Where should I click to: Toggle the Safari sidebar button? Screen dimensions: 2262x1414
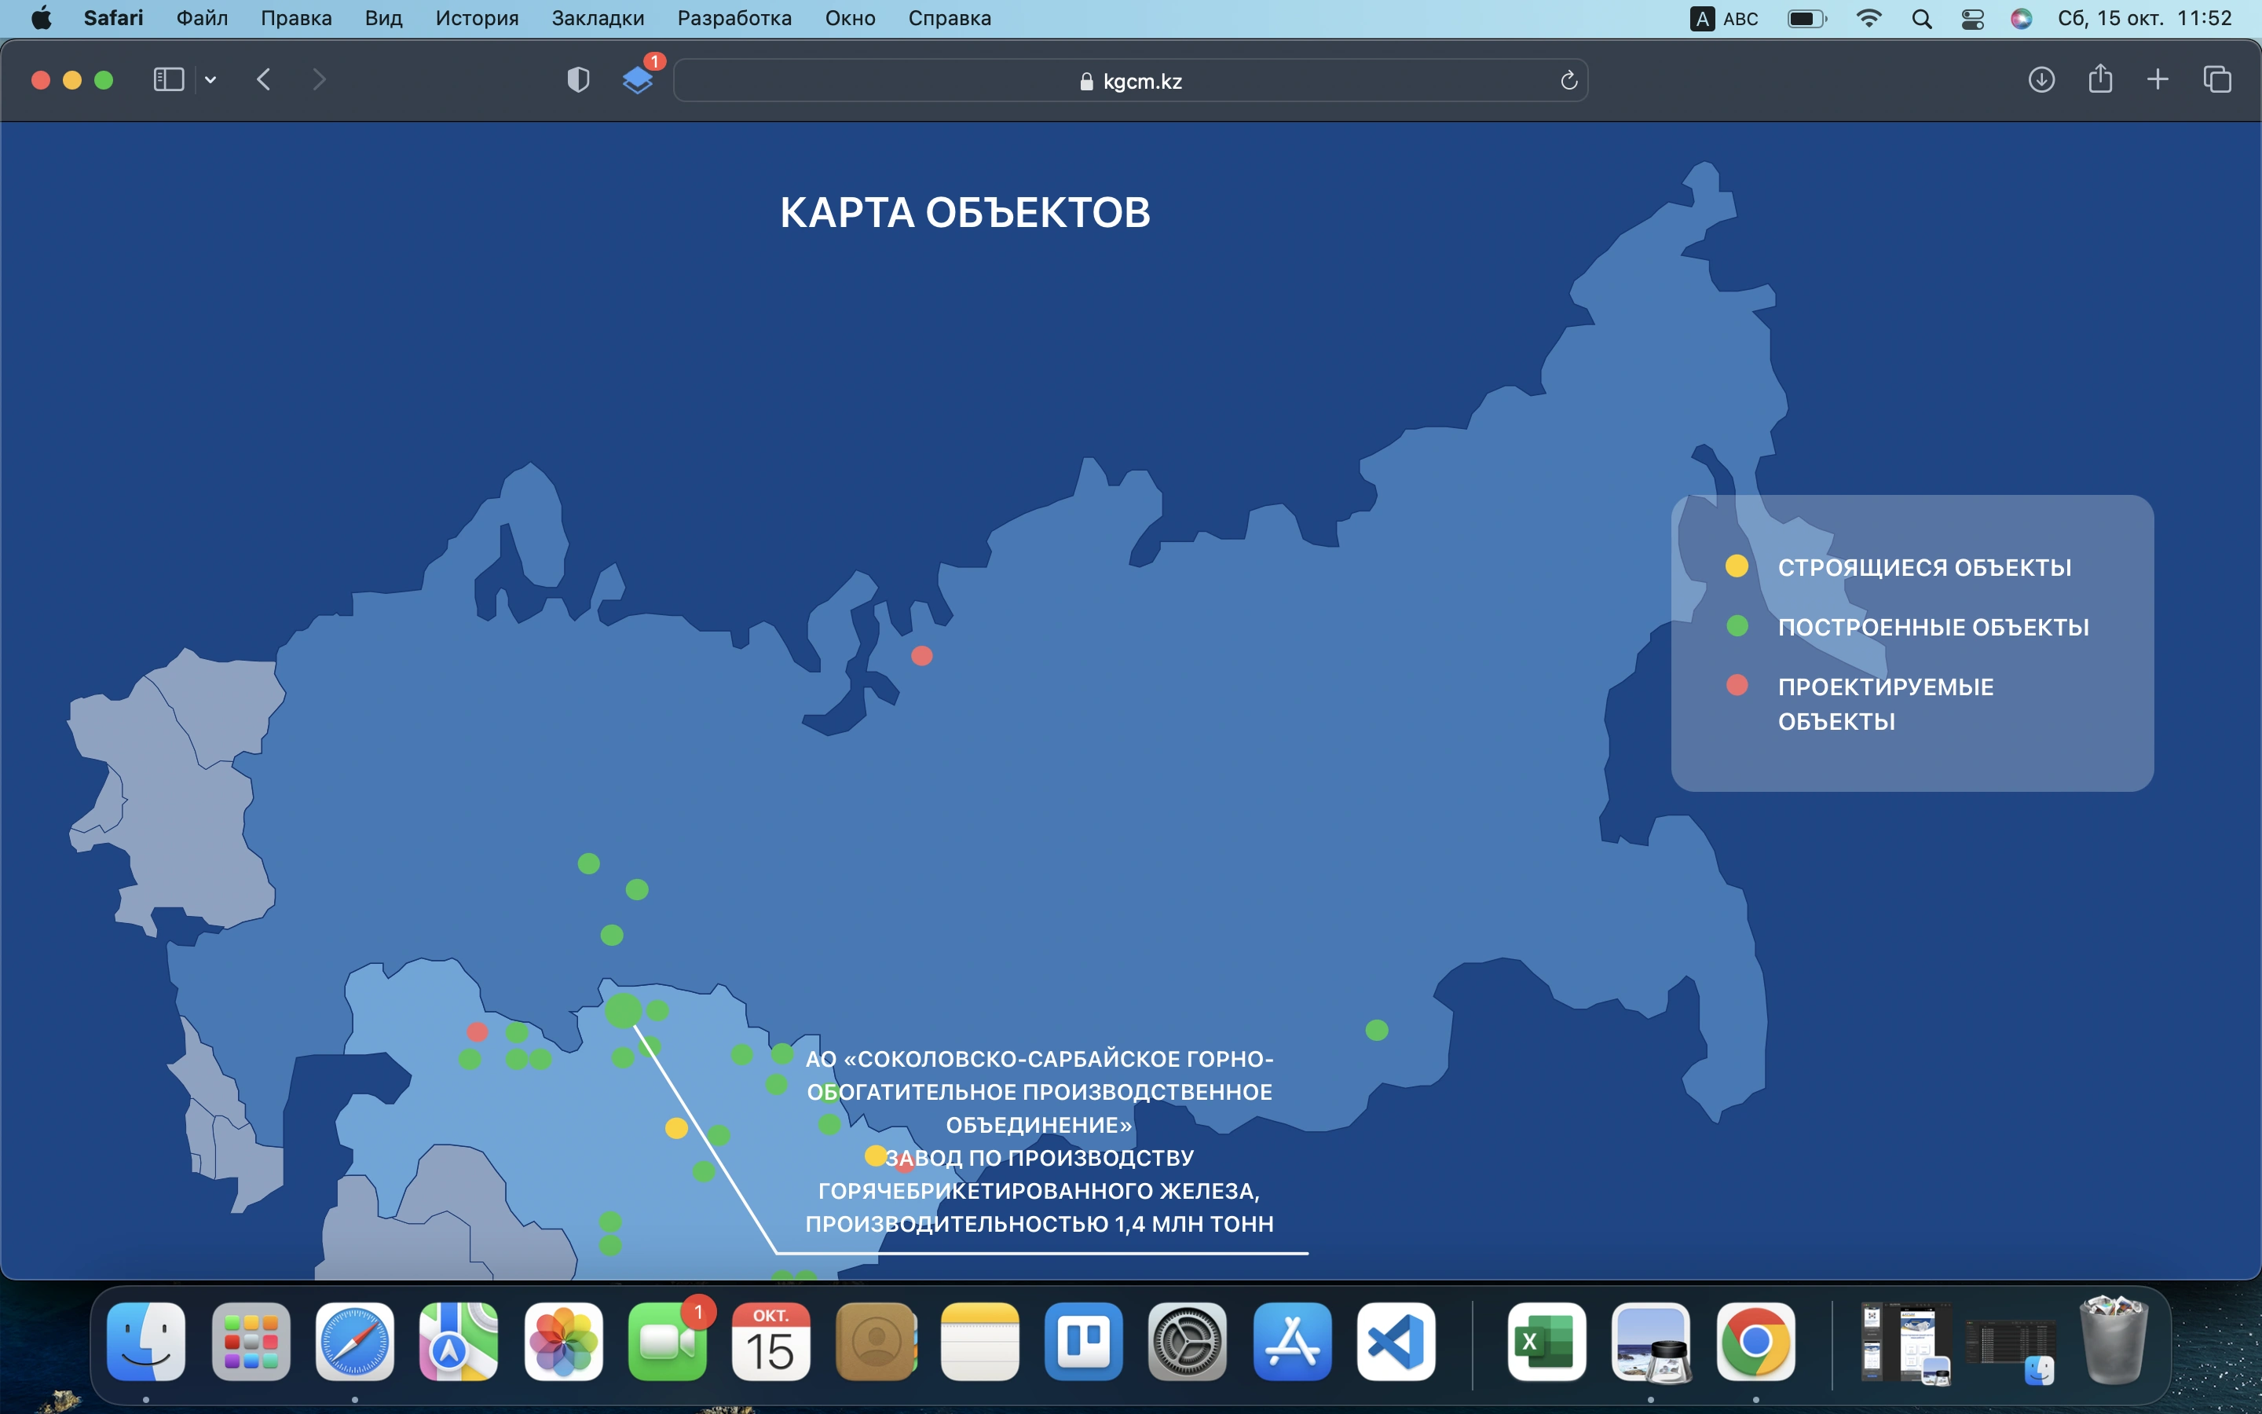tap(168, 79)
